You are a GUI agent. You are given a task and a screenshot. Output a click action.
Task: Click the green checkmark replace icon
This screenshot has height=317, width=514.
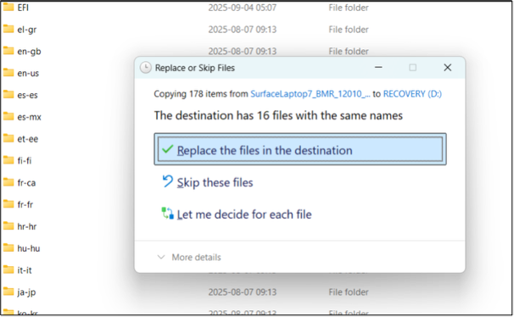pos(167,149)
